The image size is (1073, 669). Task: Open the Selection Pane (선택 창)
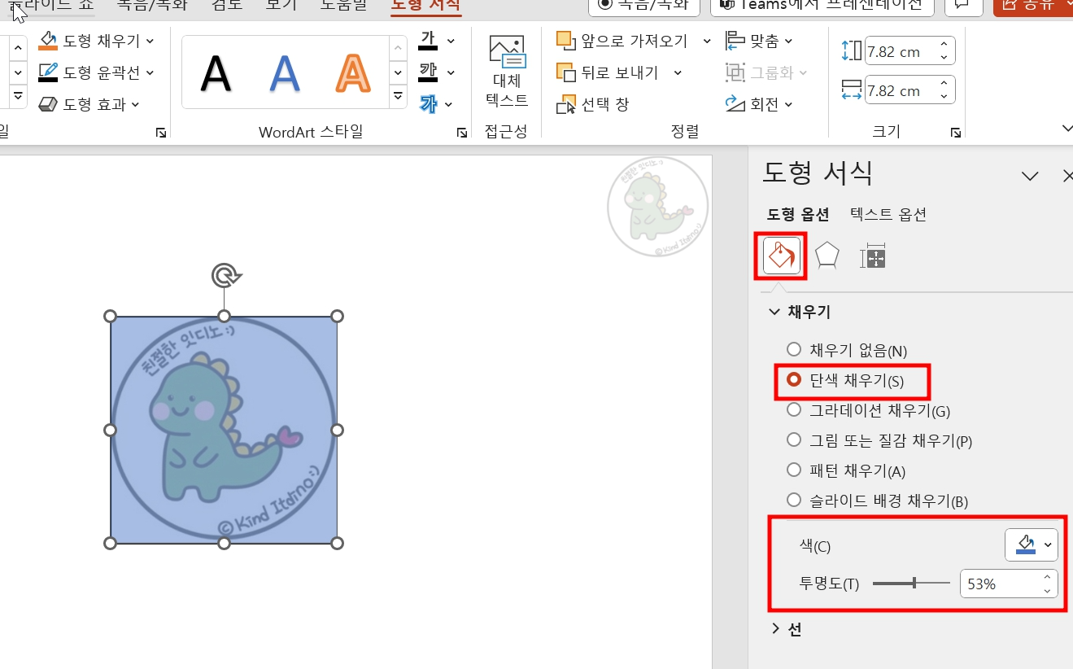click(x=593, y=104)
